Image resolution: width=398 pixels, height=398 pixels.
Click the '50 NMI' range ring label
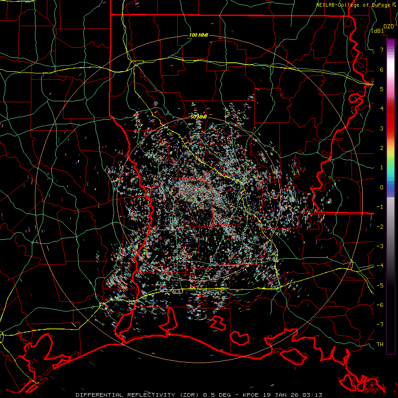point(199,117)
